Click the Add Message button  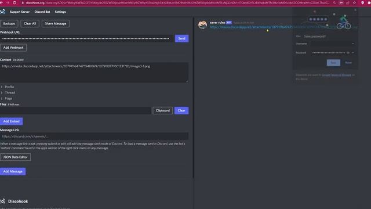click(13, 171)
